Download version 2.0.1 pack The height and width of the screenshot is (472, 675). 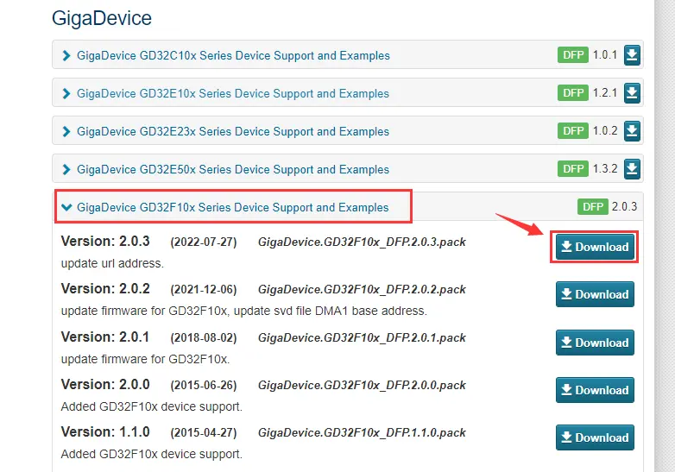pos(594,343)
